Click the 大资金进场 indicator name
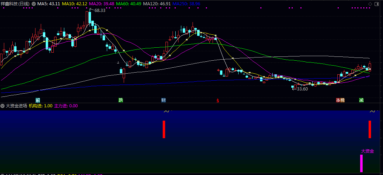This screenshot has height=175, width=383. click(x=16, y=106)
